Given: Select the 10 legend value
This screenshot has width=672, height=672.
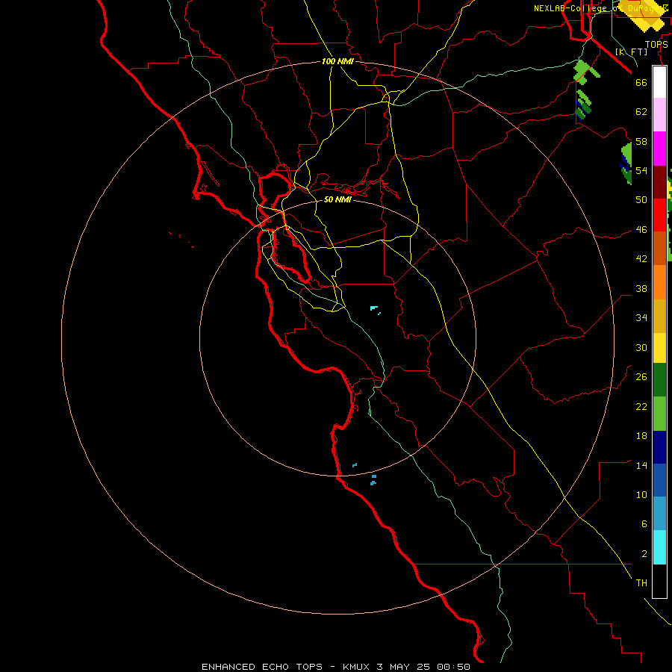Looking at the screenshot, I should (x=641, y=494).
